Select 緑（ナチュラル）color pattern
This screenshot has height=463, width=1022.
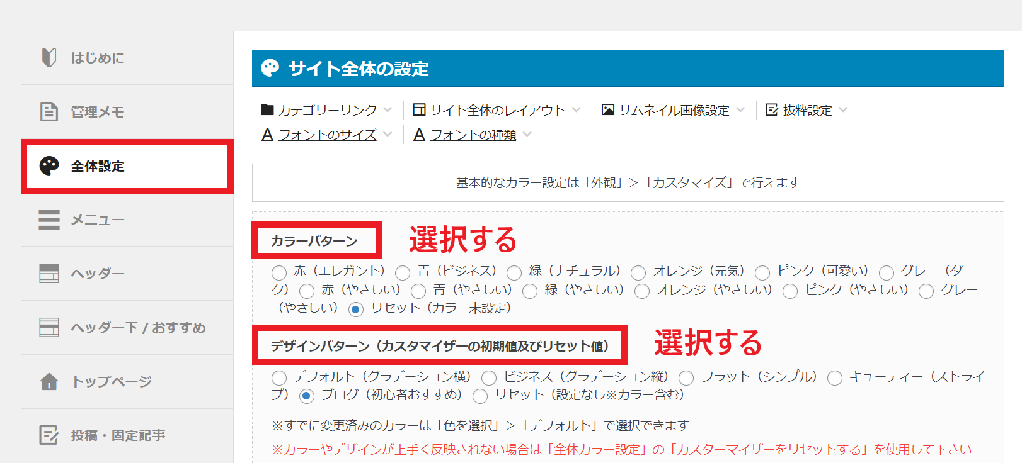(x=514, y=272)
